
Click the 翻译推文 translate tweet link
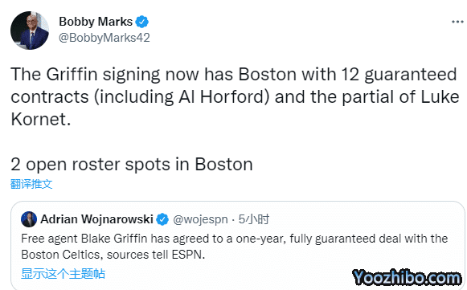31,184
